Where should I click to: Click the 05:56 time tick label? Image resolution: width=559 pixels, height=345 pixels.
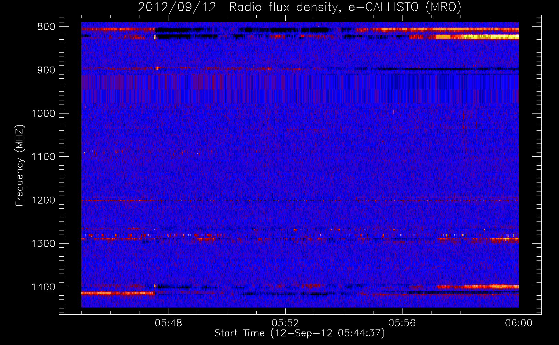(402, 323)
